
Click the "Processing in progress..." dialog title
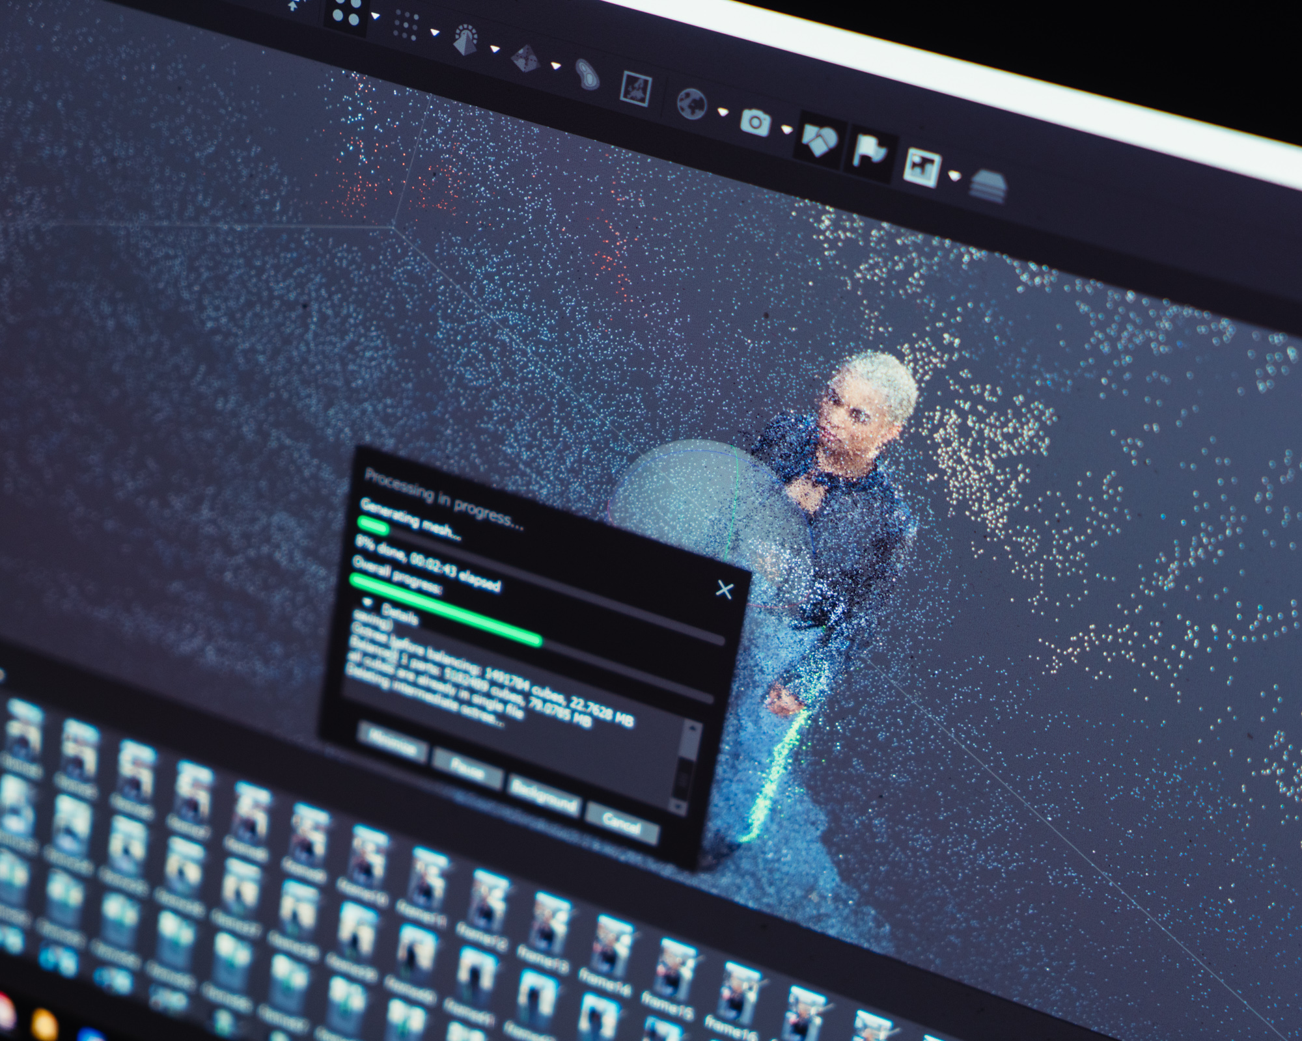[x=445, y=498]
